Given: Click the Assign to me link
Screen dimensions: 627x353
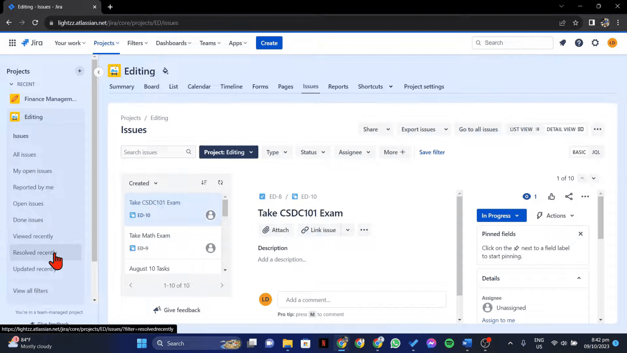Looking at the screenshot, I should click(498, 320).
